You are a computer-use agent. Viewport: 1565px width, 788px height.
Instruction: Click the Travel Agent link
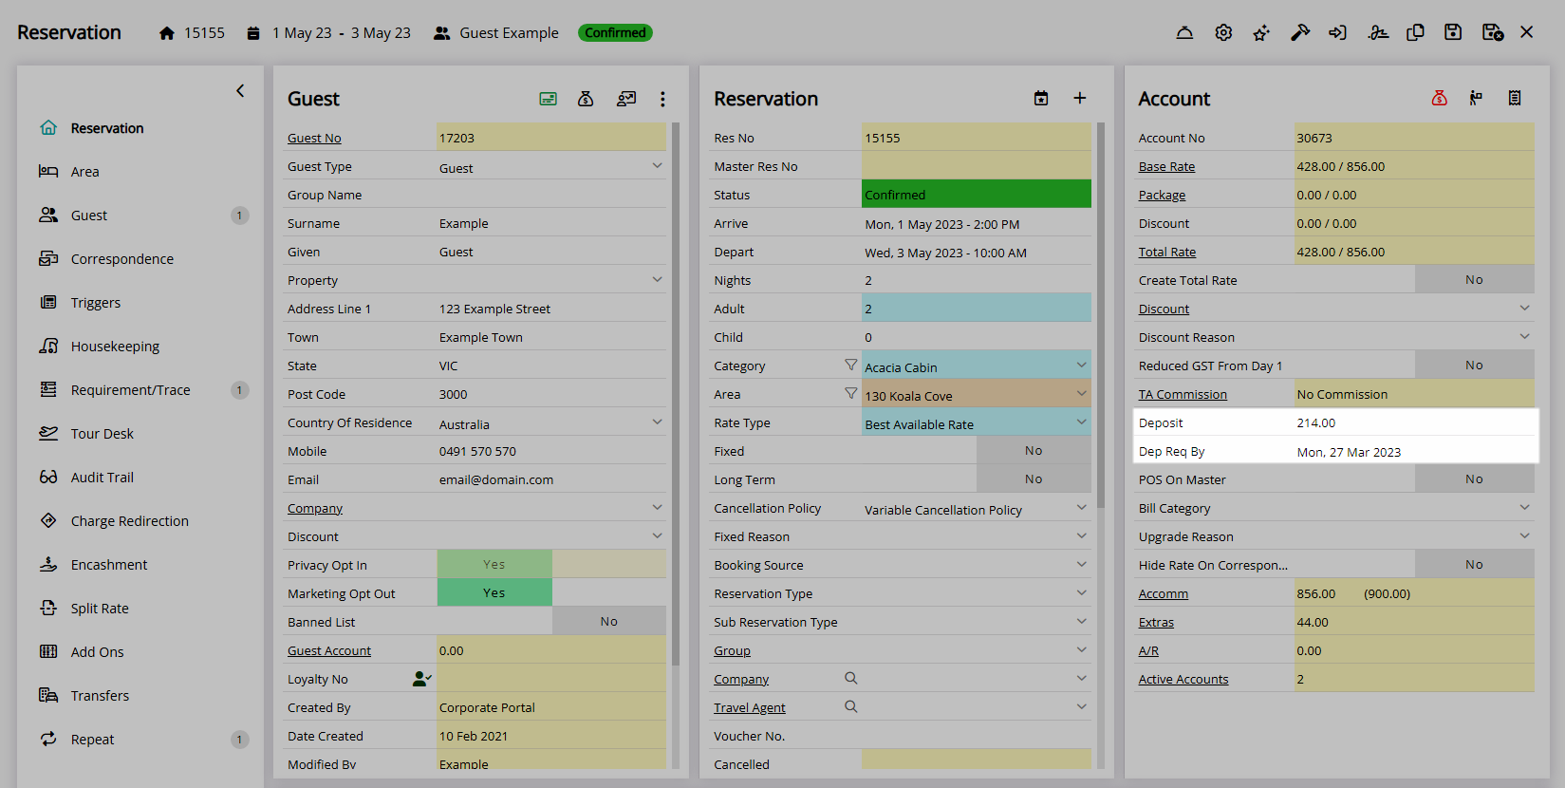pos(750,707)
